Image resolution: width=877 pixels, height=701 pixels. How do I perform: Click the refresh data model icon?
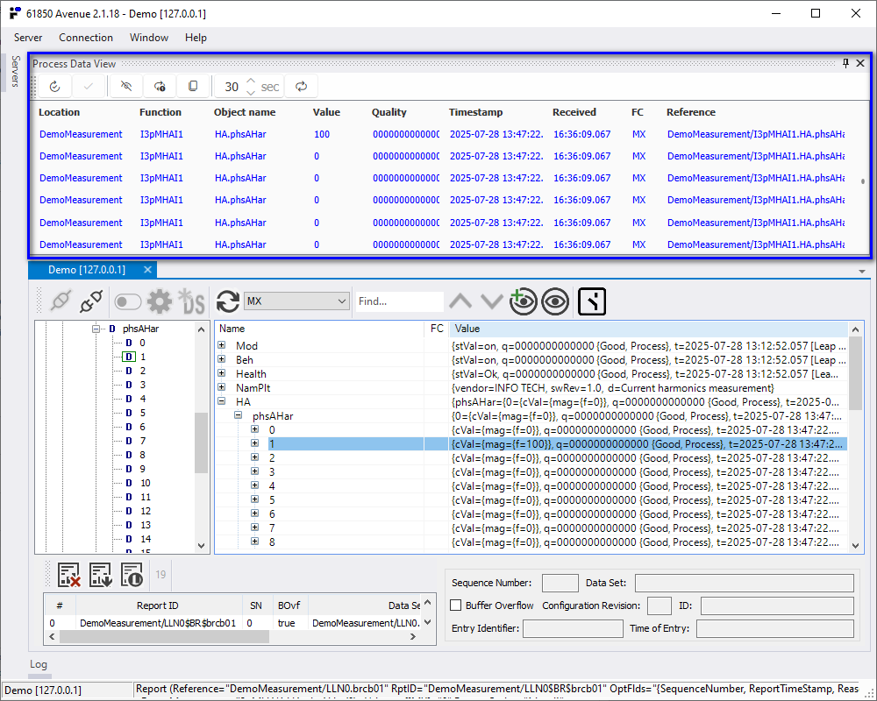(228, 301)
